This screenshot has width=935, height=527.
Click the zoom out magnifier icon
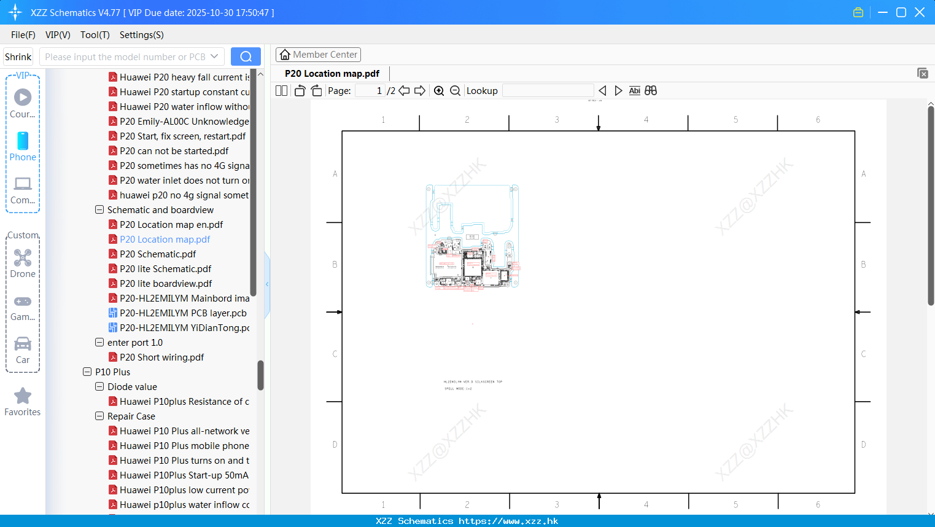tap(455, 91)
